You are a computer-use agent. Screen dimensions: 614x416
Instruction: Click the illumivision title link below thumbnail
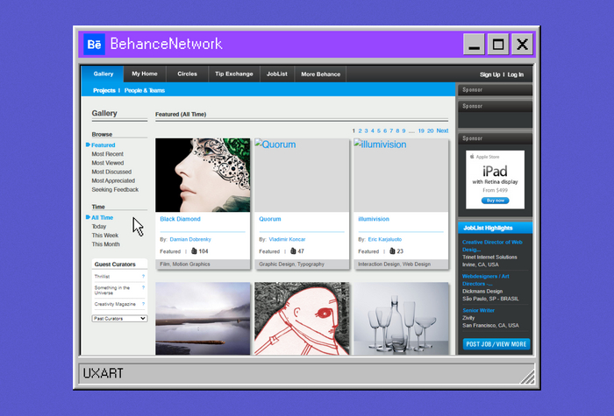374,219
